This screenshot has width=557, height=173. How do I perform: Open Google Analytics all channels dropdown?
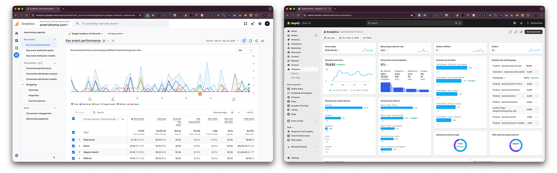(85, 34)
